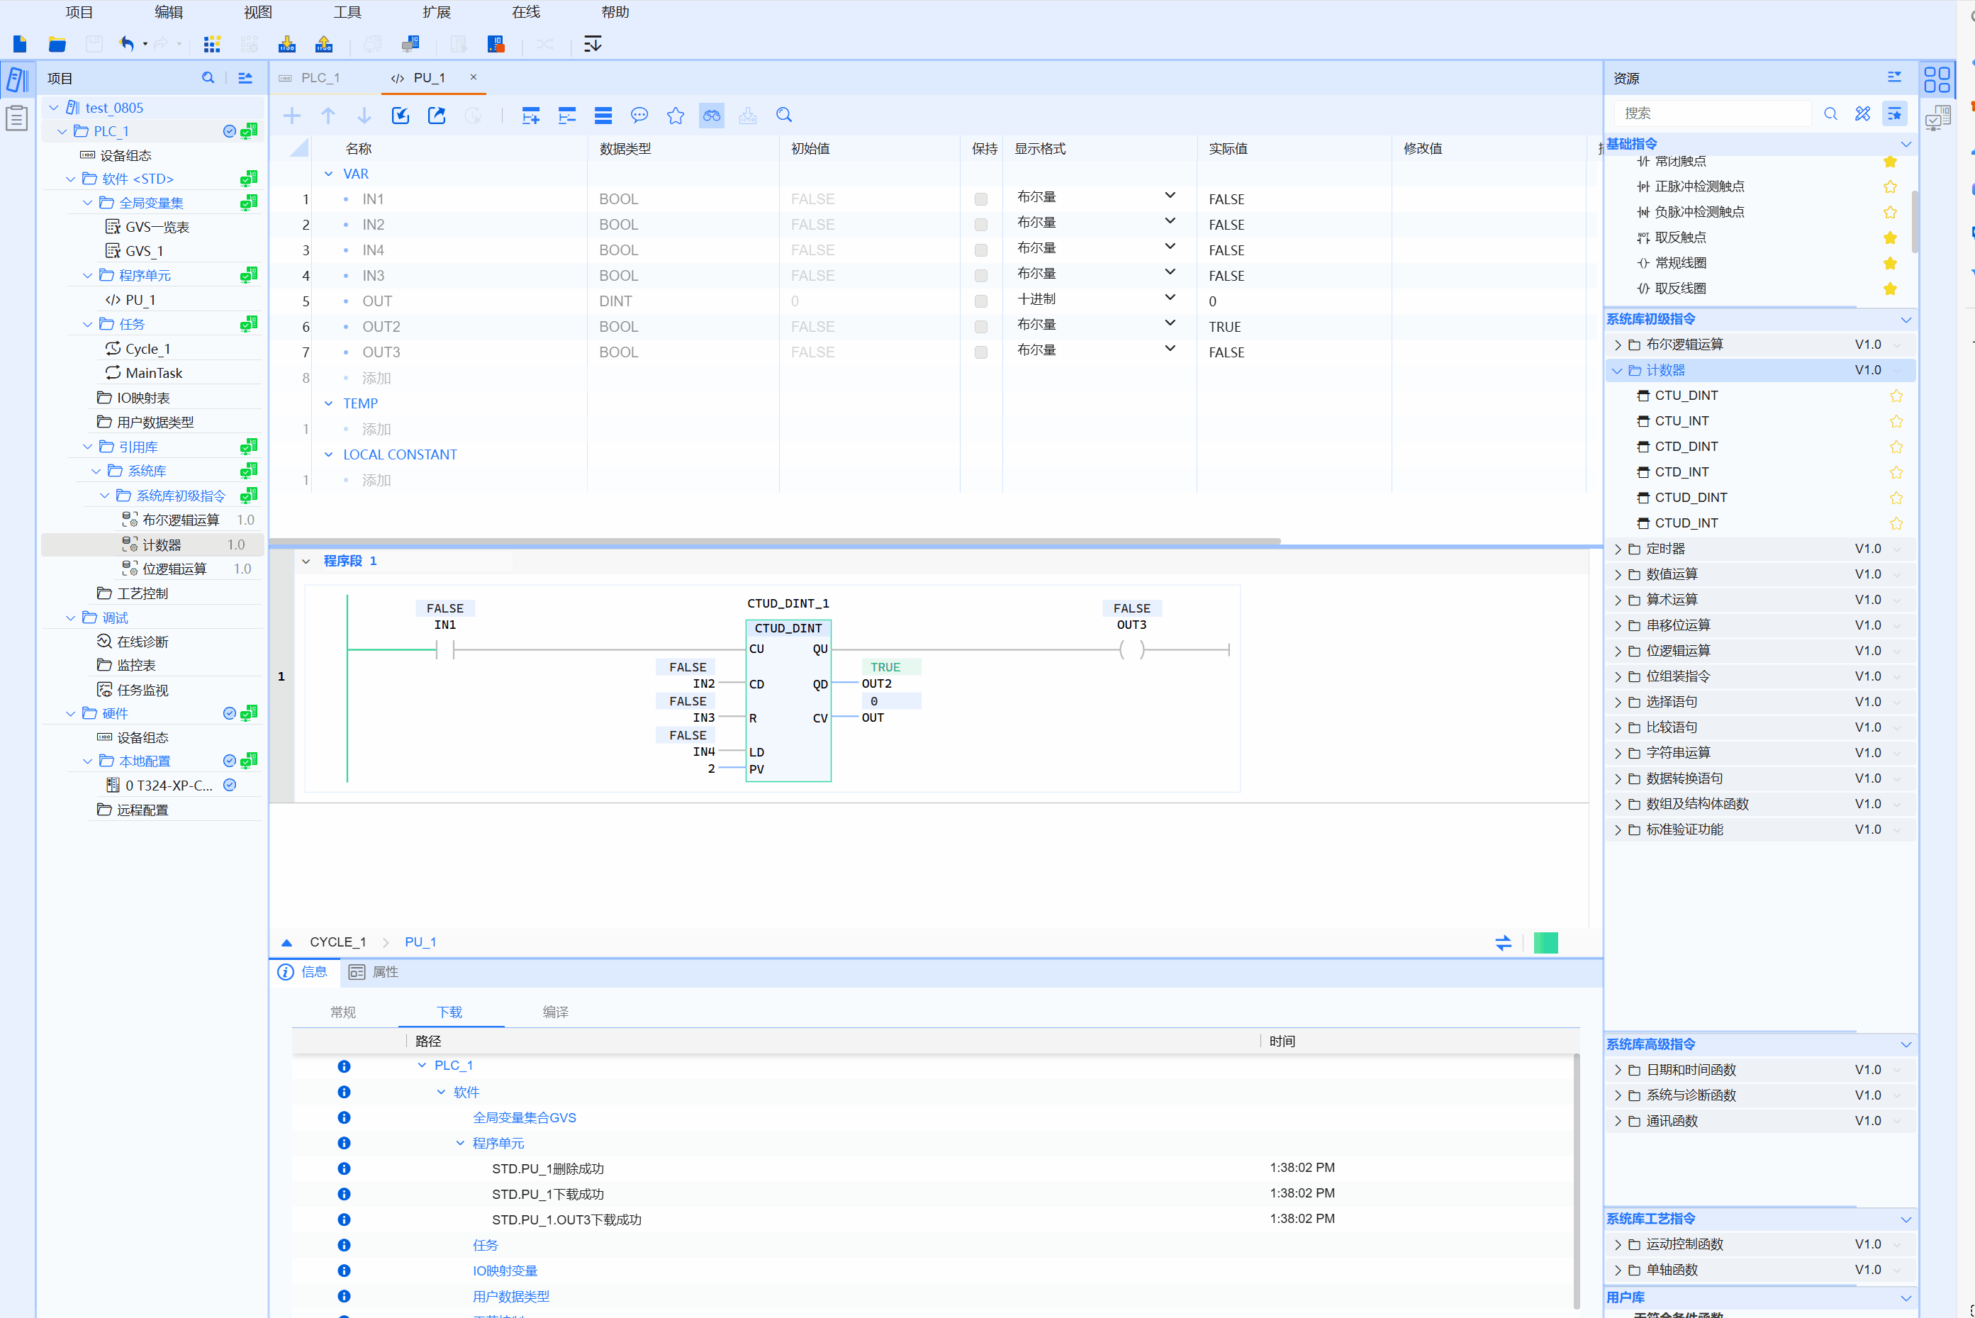Expand the 定时器 instruction folder
Screen dimensions: 1975x1318
point(1618,549)
